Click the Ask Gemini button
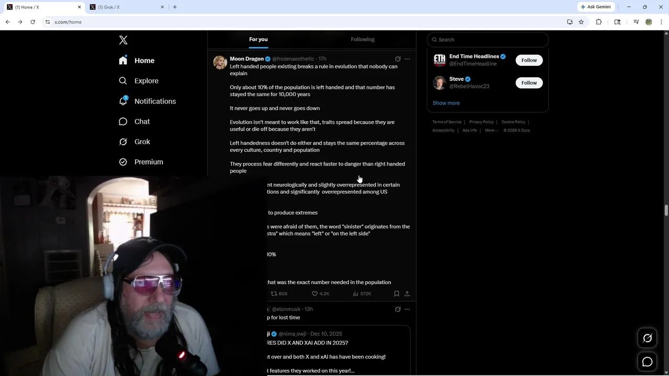669x376 pixels. 596,7
